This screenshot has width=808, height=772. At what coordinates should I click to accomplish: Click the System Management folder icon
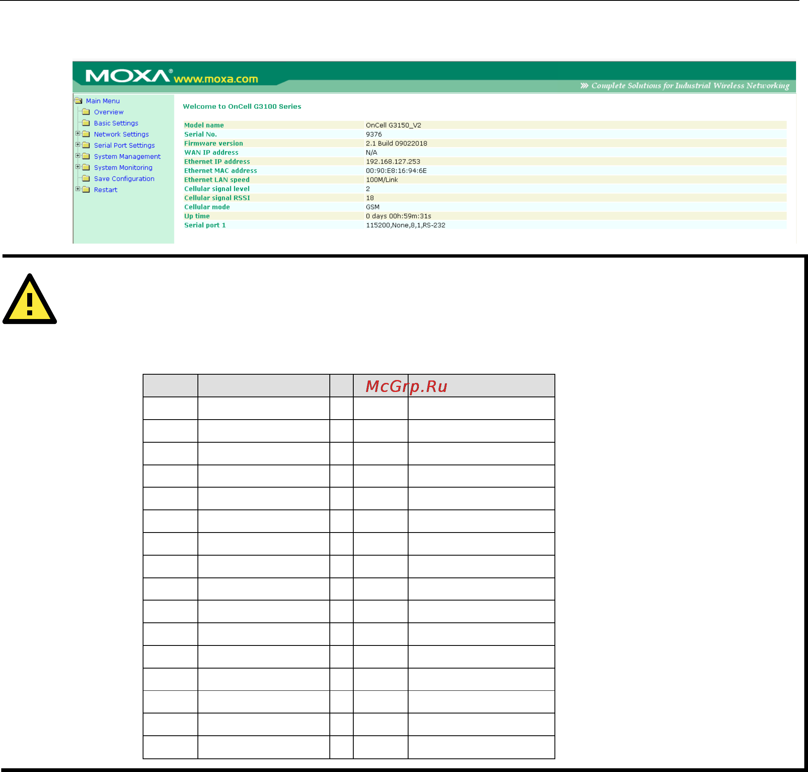(x=86, y=156)
